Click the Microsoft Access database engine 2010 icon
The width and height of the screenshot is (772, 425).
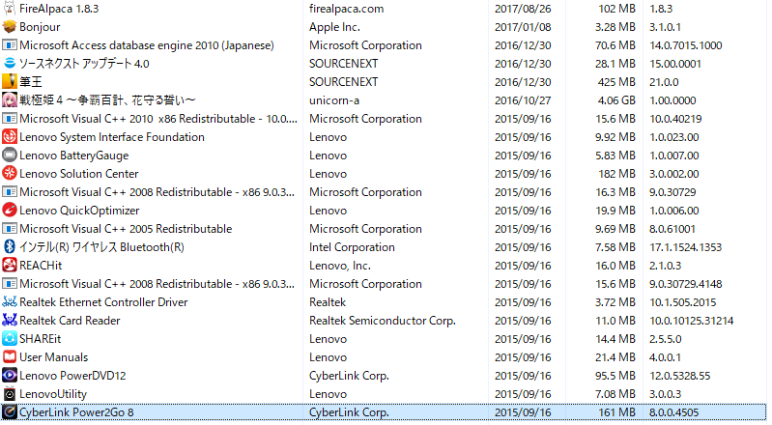[10, 45]
